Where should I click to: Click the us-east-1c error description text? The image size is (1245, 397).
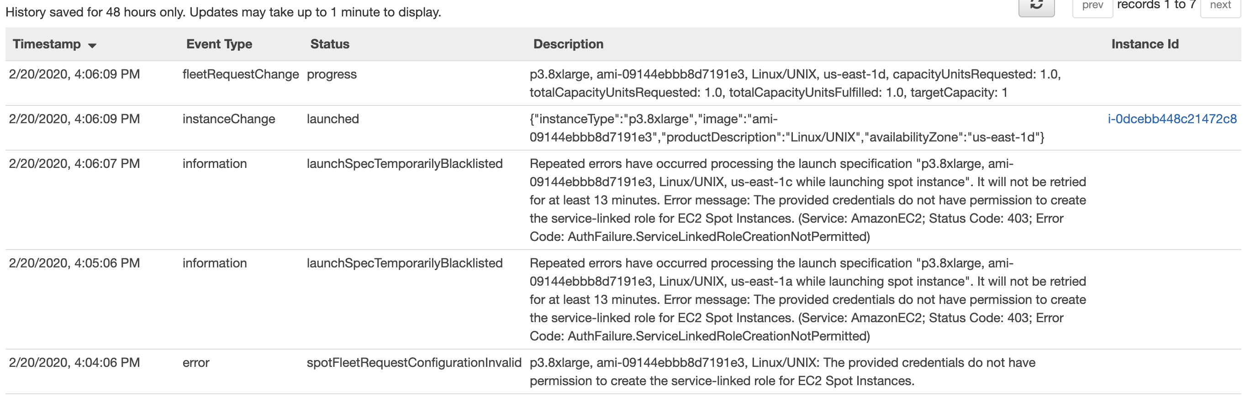[807, 200]
